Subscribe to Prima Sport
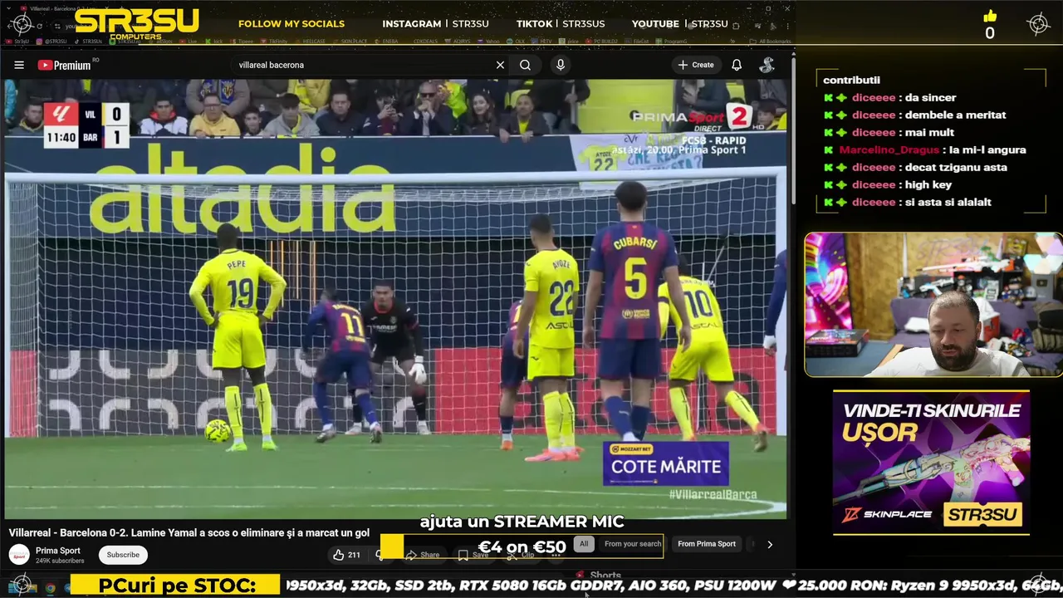 click(123, 555)
